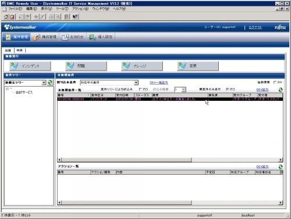The image size is (291, 219).
Task: Toggle 案件ツリーによる絞込み 行う checkbox
Action: click(x=141, y=89)
